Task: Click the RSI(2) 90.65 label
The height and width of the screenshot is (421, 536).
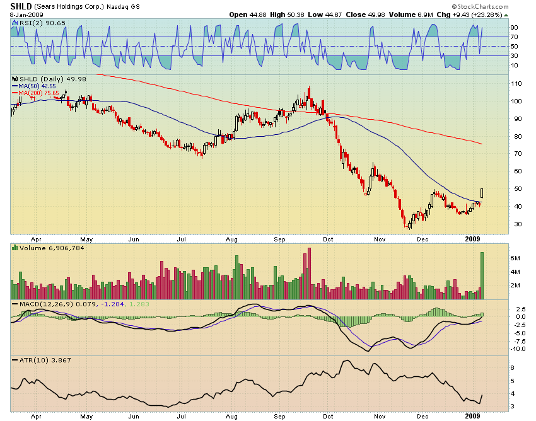Action: pos(42,23)
